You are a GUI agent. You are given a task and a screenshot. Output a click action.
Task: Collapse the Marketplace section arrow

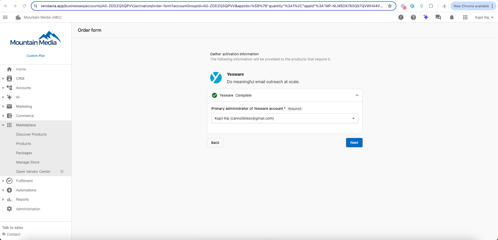coord(3,125)
